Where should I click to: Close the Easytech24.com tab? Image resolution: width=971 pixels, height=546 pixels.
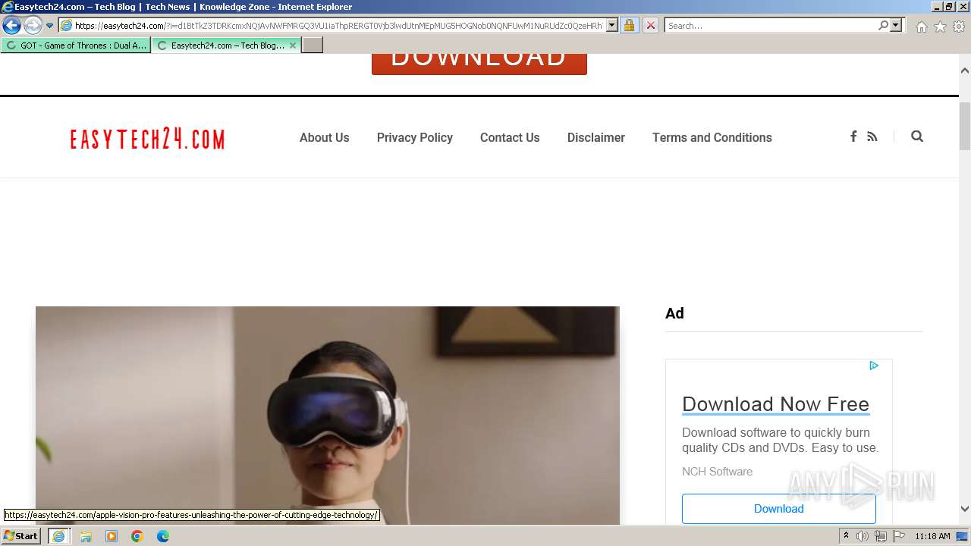point(293,45)
